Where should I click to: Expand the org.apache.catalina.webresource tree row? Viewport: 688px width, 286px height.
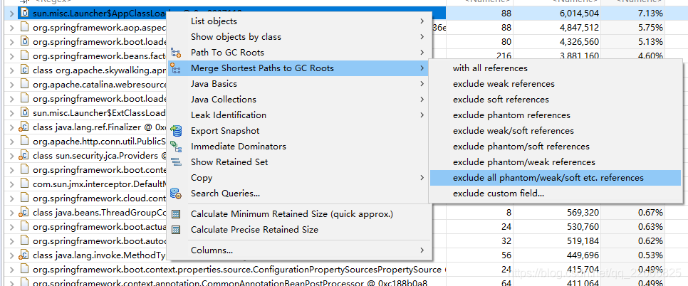(11, 85)
